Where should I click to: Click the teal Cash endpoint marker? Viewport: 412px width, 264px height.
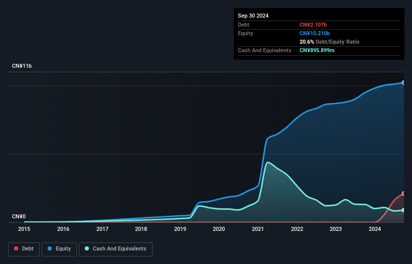tap(403, 210)
